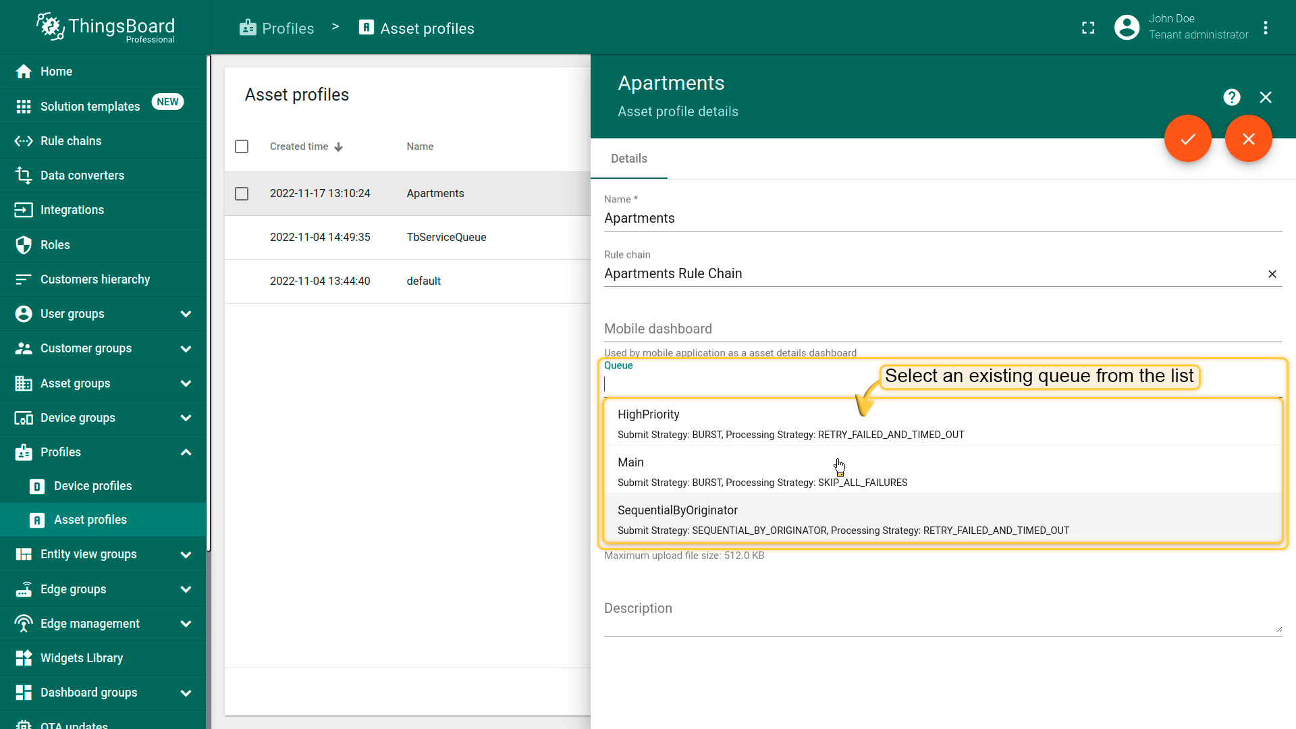The image size is (1296, 729).
Task: Clear the Apartments Rule Chain selection
Action: pos(1272,274)
